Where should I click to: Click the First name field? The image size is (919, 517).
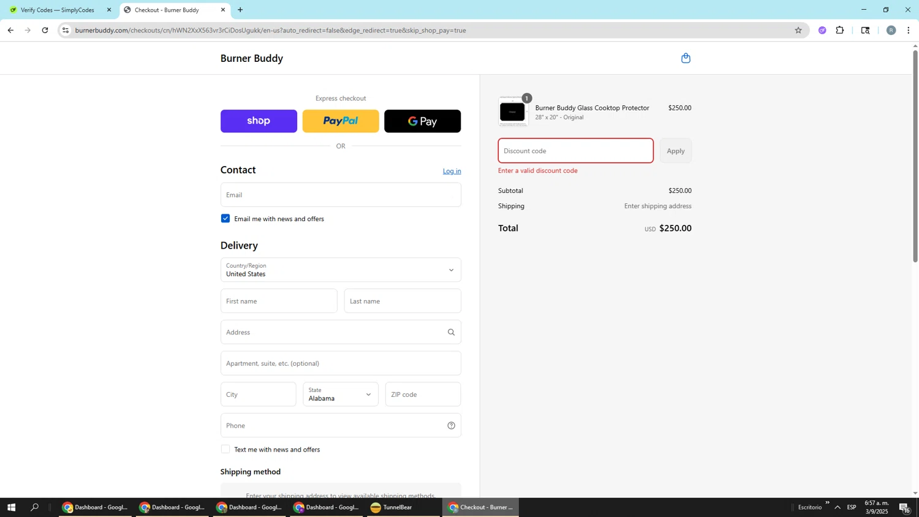[x=279, y=301]
